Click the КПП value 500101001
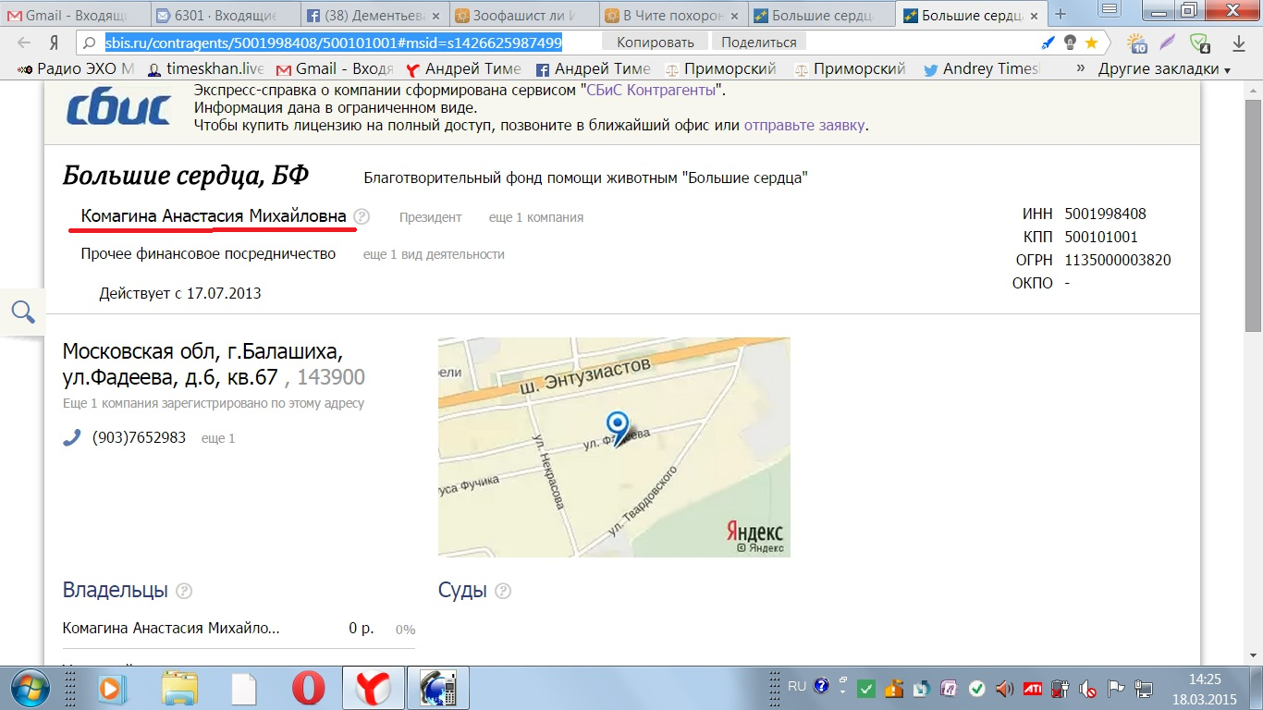Screen dimensions: 1263x710 1101,237
